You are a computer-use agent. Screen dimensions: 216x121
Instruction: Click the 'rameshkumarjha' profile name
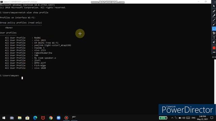click(43, 53)
